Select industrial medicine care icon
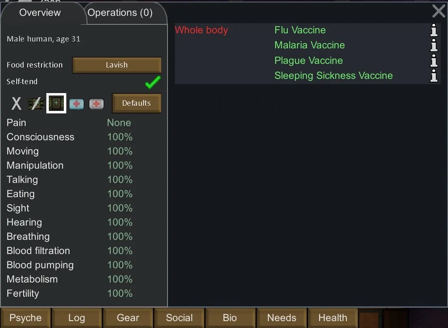 (x=76, y=104)
